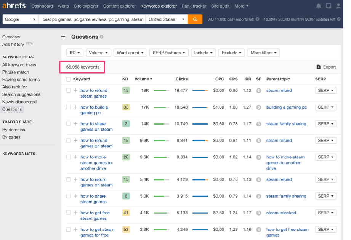
Task: Add 'how to return games on steam' with plus
Action: tap(76, 179)
